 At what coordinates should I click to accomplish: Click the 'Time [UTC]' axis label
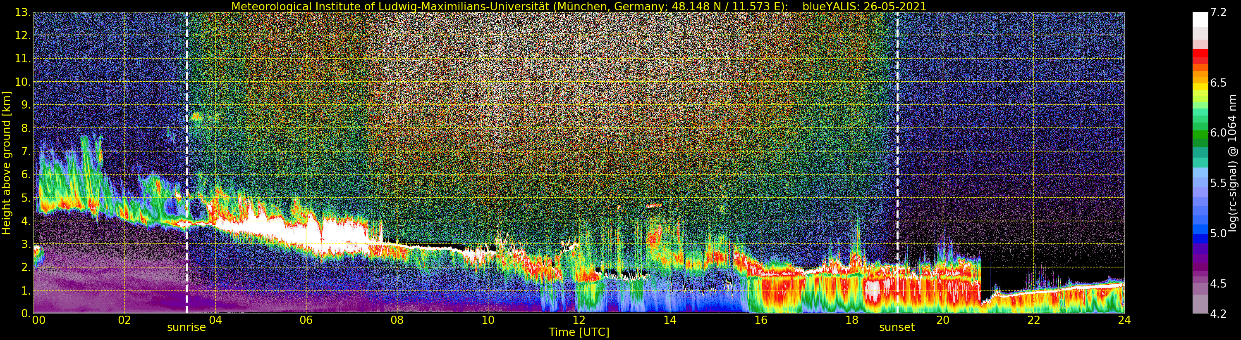click(579, 332)
